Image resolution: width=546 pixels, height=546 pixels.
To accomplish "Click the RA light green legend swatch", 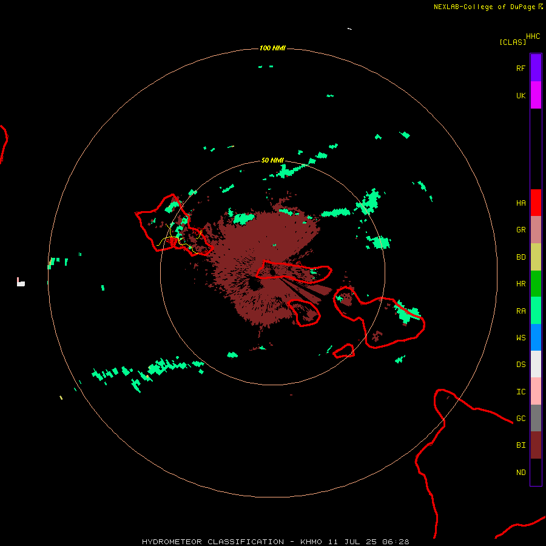I will (x=536, y=311).
